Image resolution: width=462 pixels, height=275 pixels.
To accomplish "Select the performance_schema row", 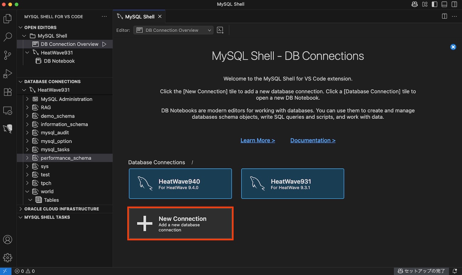I will (x=65, y=158).
